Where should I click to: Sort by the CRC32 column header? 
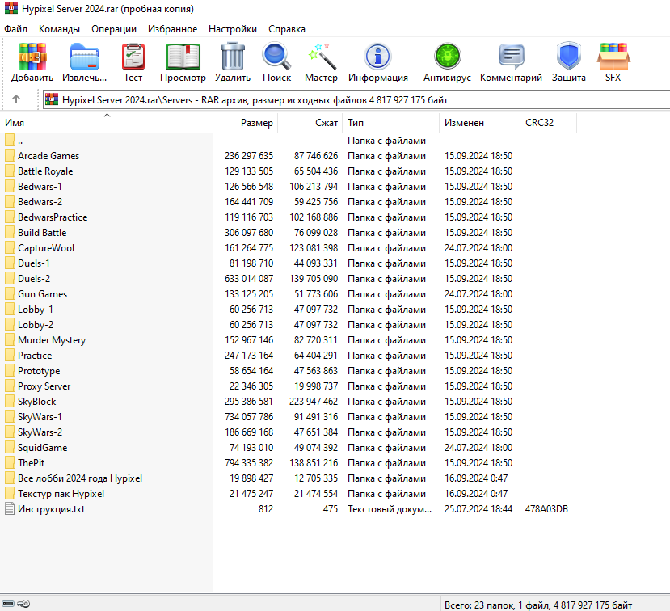point(548,123)
